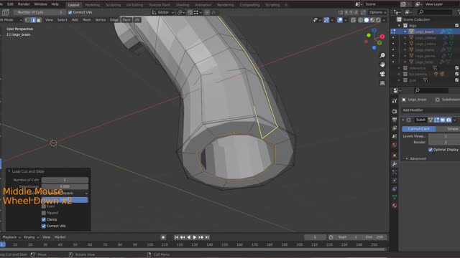460x258 pixels.
Task: Switch to Sculpting workspace tab
Action: click(113, 5)
